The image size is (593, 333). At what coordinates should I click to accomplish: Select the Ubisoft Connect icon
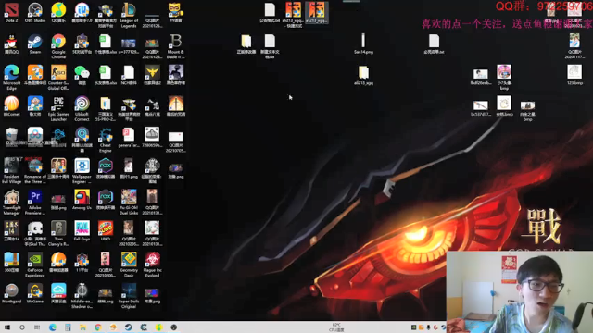click(x=82, y=109)
